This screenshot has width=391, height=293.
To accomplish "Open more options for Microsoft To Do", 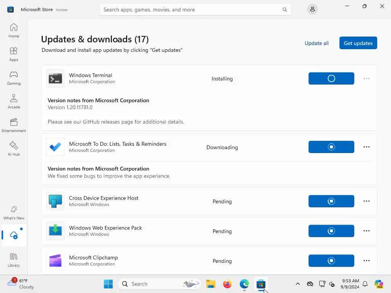I will pos(366,147).
